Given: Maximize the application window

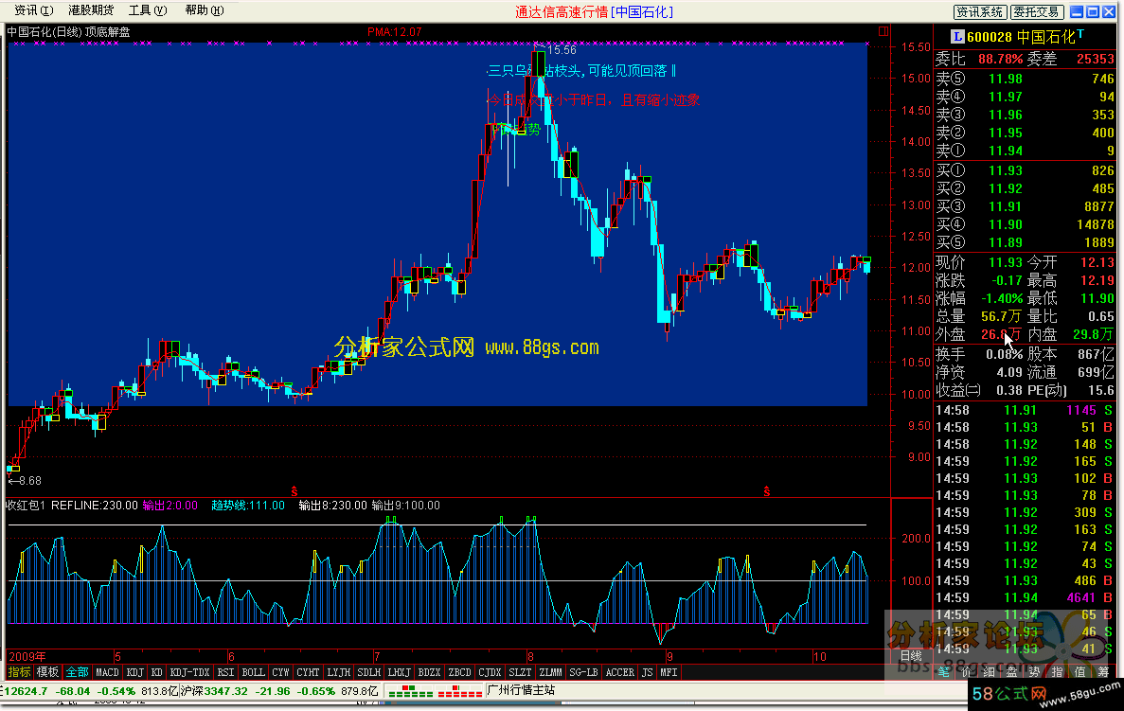Looking at the screenshot, I should (x=1092, y=11).
